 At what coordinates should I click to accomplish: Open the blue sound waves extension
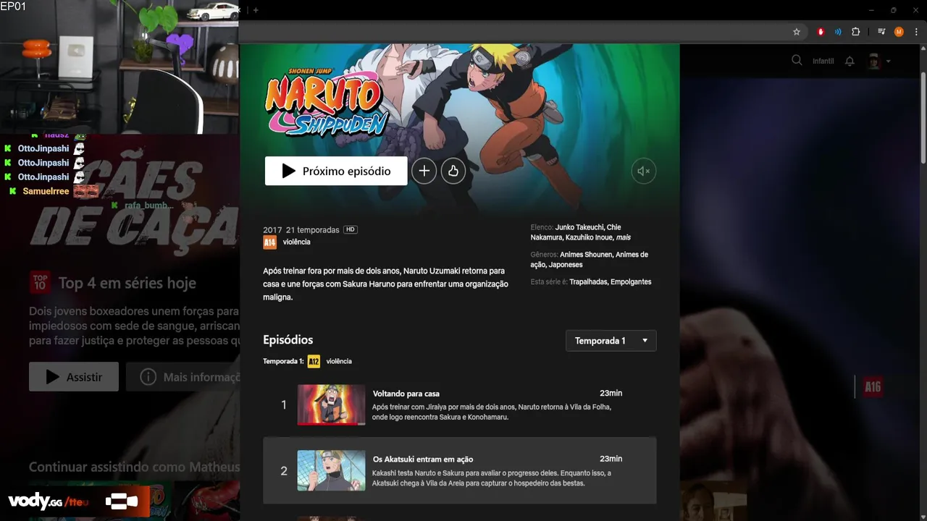(x=838, y=32)
